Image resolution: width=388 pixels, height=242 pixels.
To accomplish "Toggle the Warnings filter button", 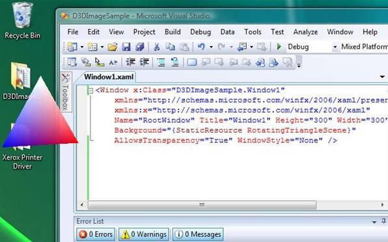I will pos(144,234).
